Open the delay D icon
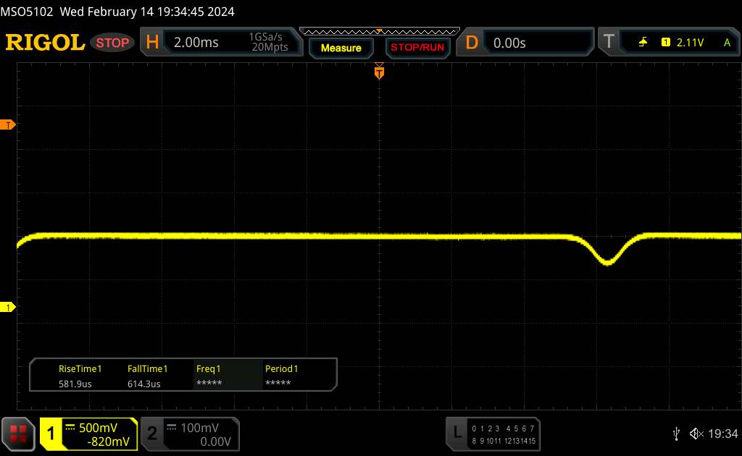 (471, 43)
